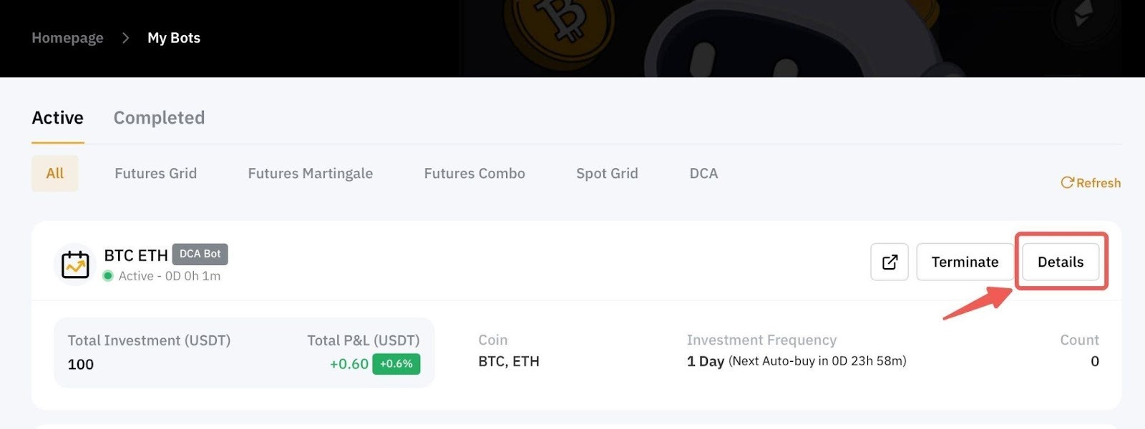Go back to Homepage breadcrumb

click(x=67, y=38)
